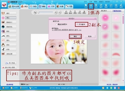This screenshot has height=91, width=125.
Task: Undo with the 撤销 icon
Action: (66, 12)
